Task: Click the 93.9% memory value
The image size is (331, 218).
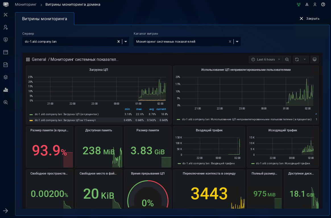Action: [x=49, y=150]
